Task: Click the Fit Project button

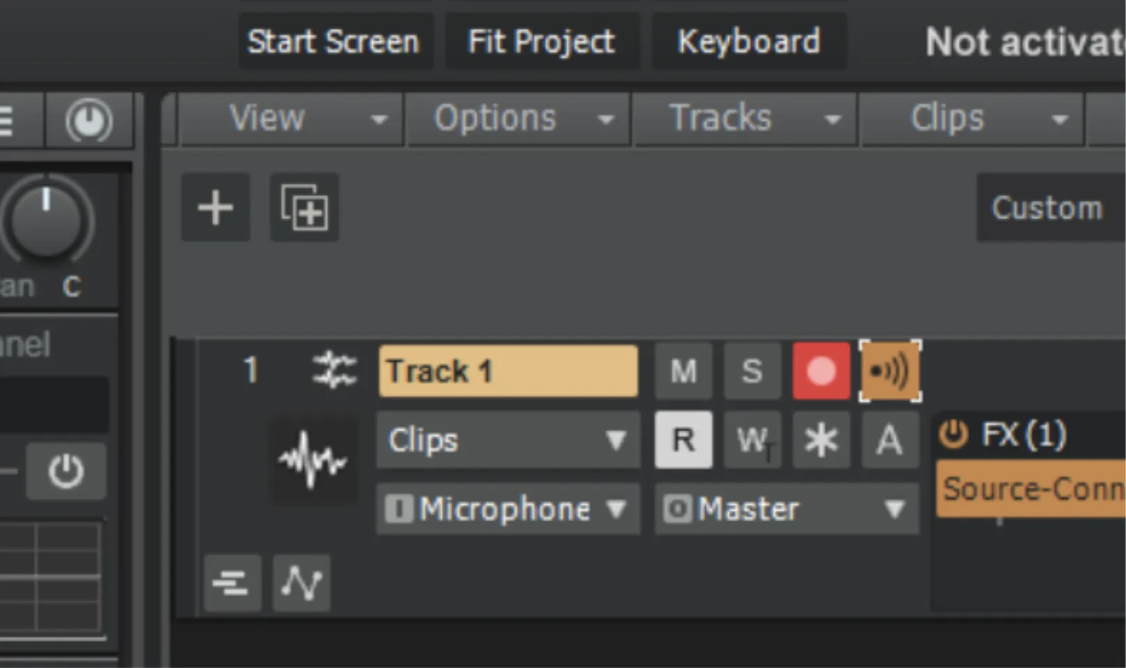Action: pos(541,41)
